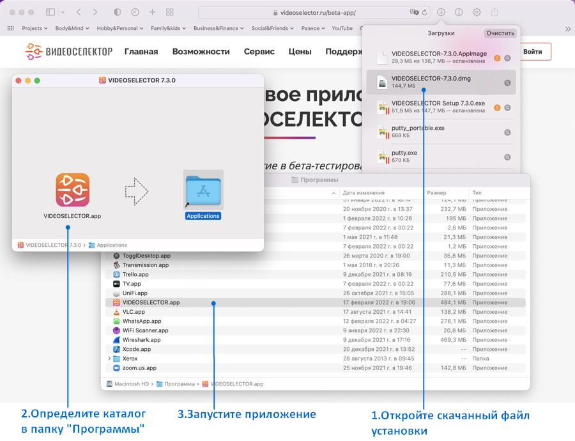Open a new tab with plus icon
This screenshot has height=441, width=575.
coord(152,12)
